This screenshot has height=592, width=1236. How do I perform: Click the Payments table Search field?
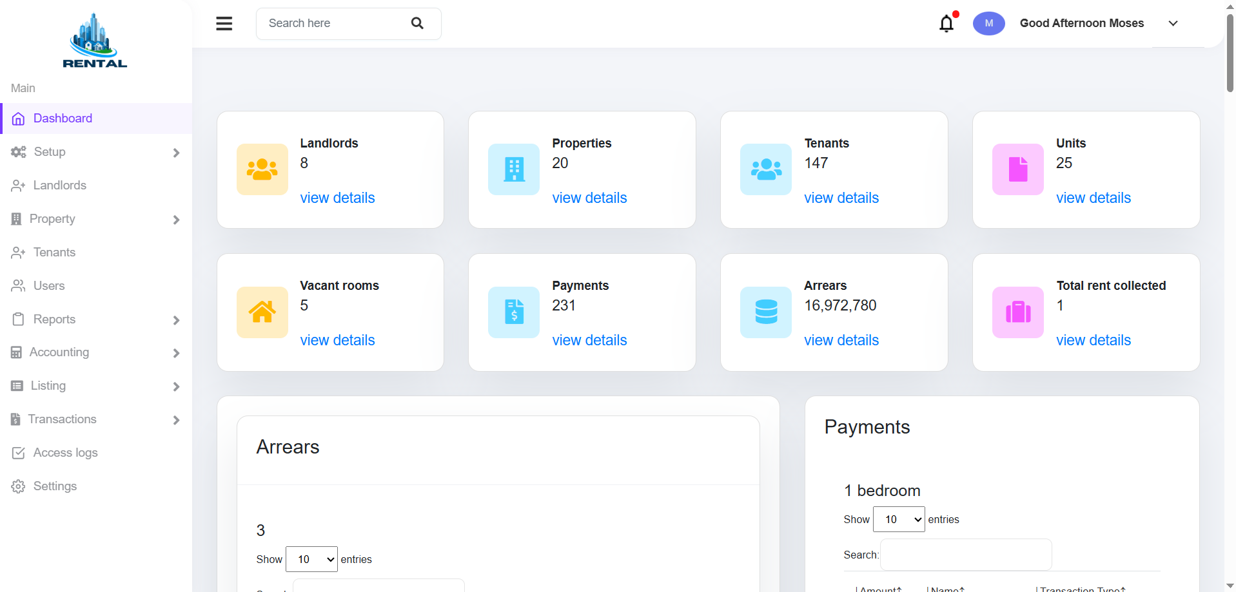(966, 555)
